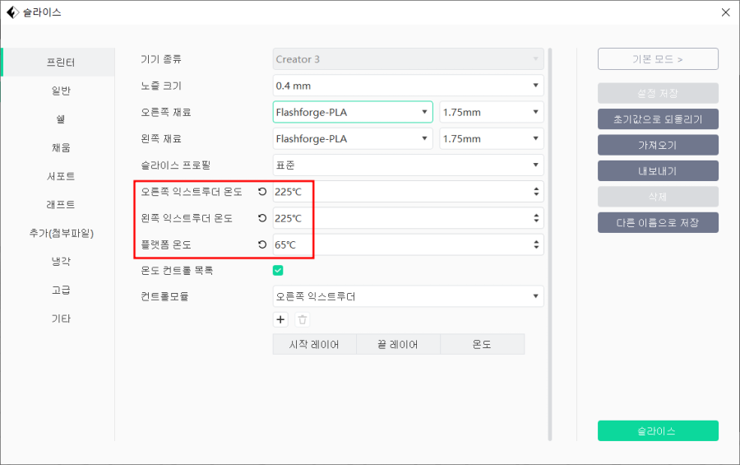Reset 왼쪽 익스트루더 온도 to default
The height and width of the screenshot is (465, 740).
pyautogui.click(x=262, y=218)
